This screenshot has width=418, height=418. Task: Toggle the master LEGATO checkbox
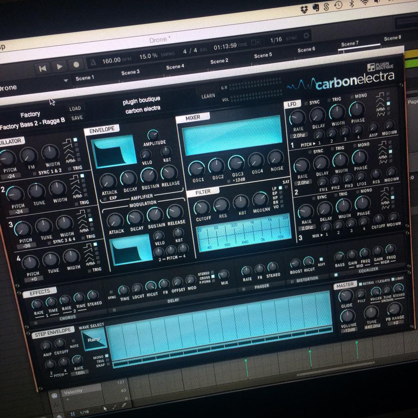(x=377, y=282)
